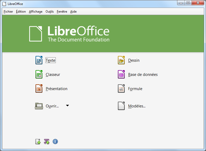Open the Fichier menu

(x=8, y=12)
